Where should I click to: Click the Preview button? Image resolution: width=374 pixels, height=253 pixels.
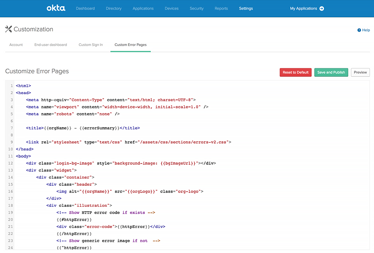click(x=360, y=72)
